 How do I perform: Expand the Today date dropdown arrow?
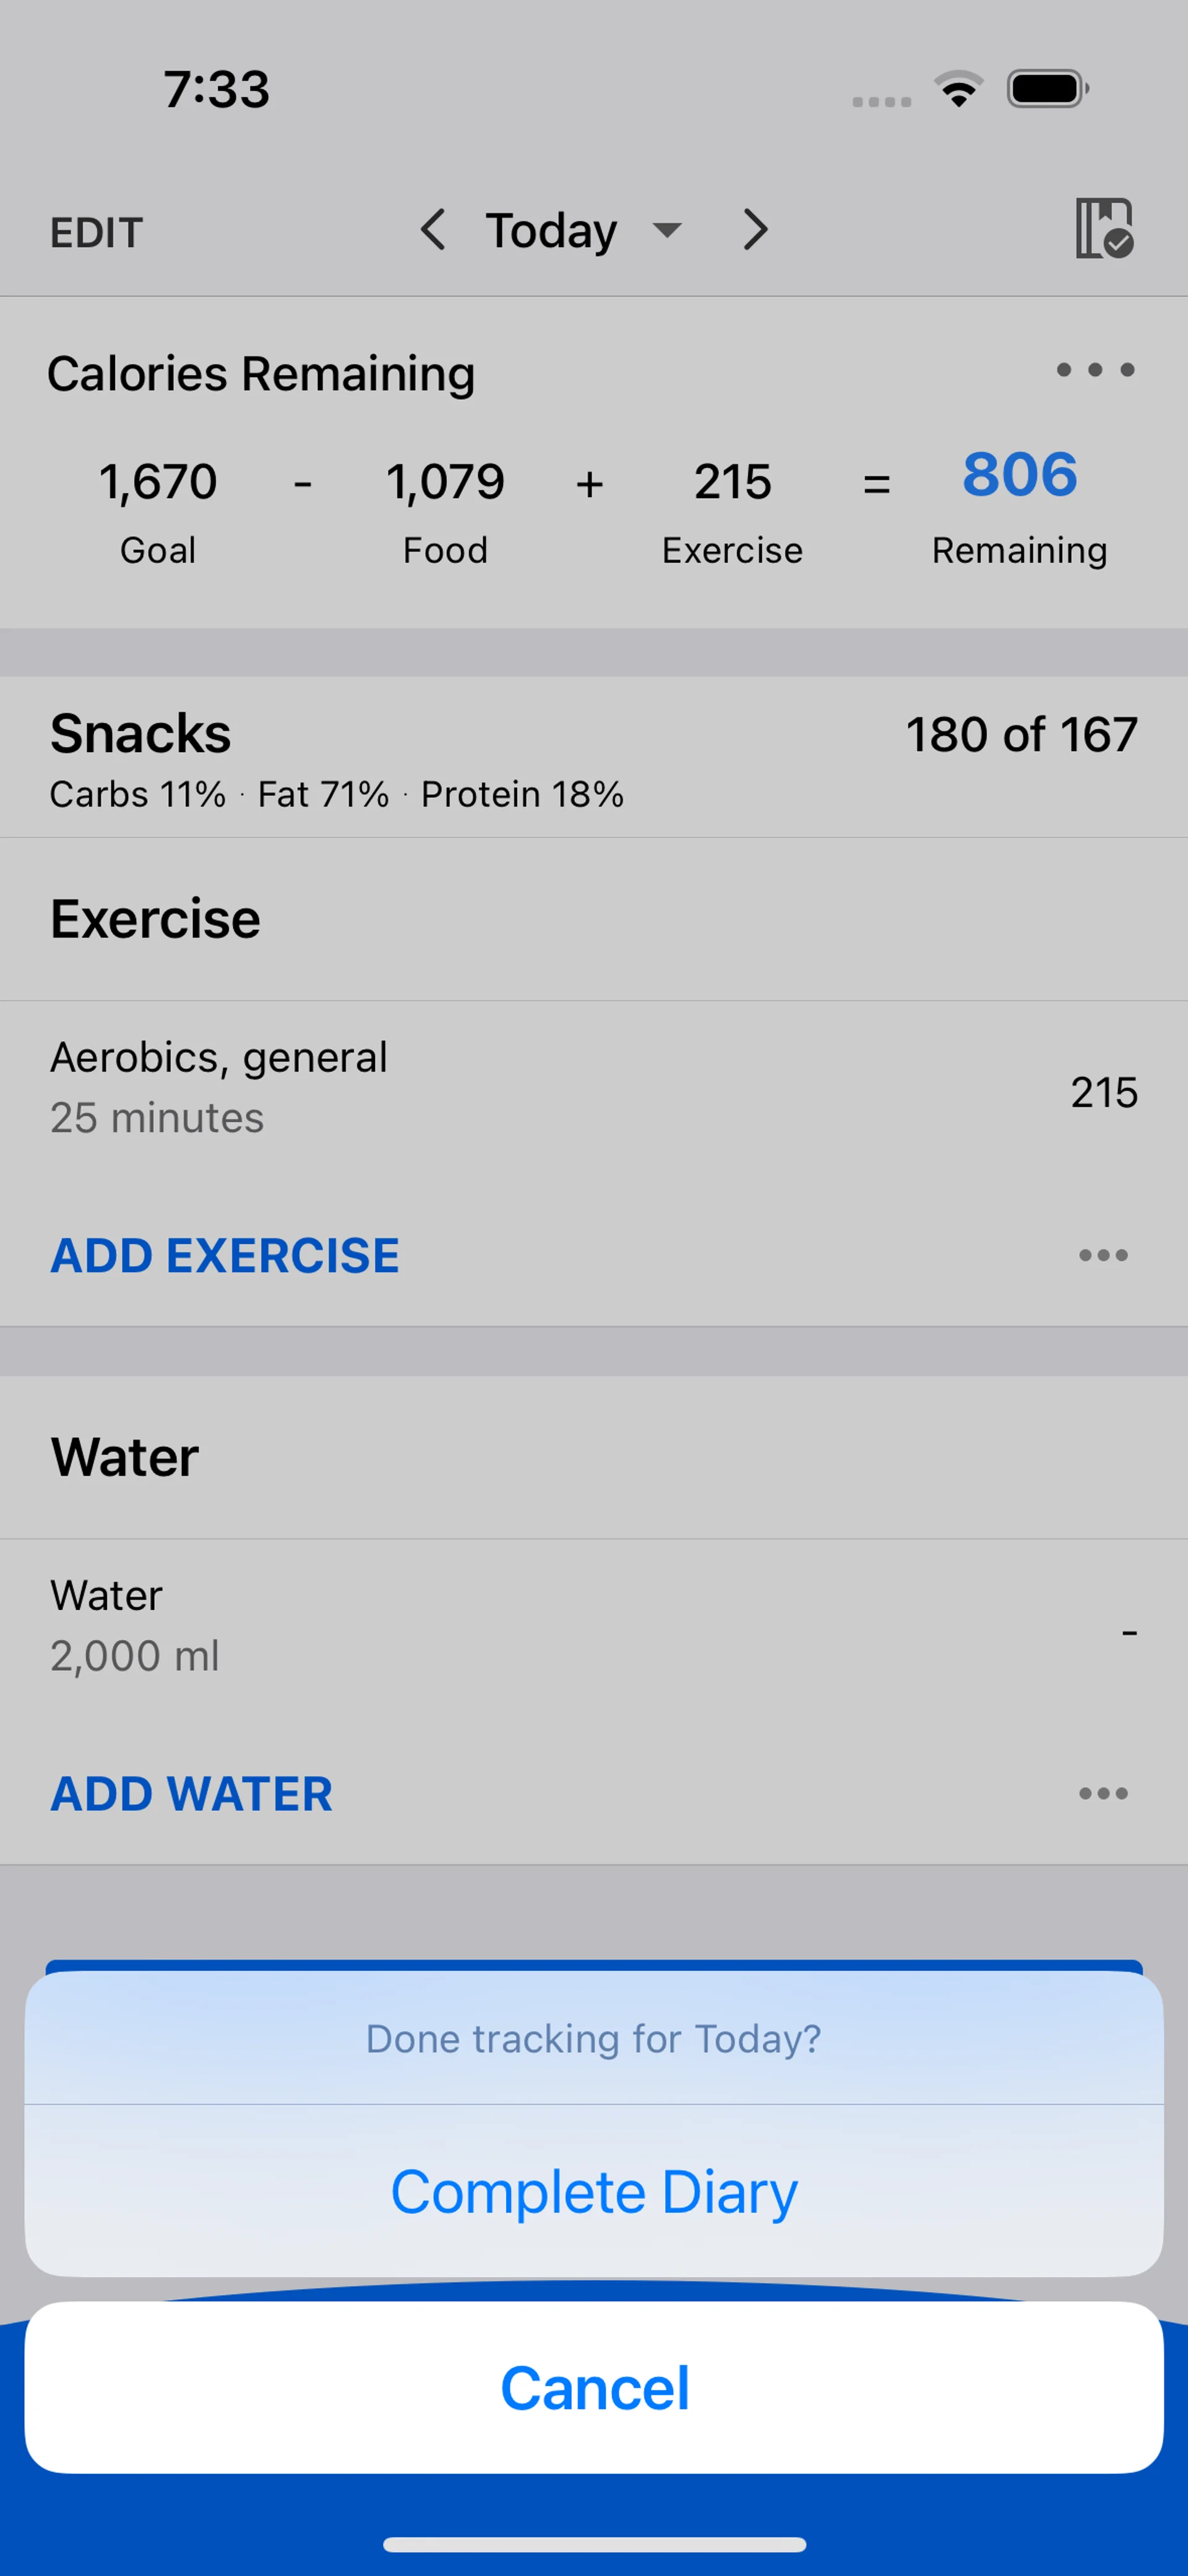(x=667, y=230)
